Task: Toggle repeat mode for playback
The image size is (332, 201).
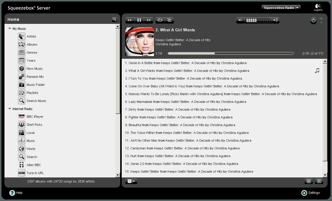Action: coord(160,20)
